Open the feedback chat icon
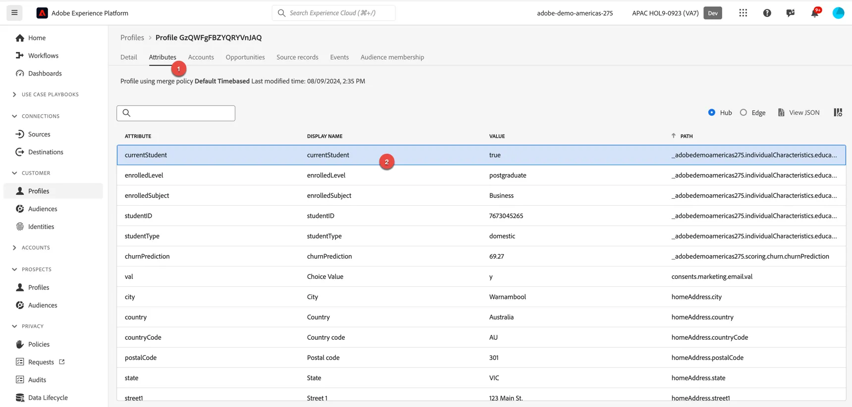 pos(791,13)
